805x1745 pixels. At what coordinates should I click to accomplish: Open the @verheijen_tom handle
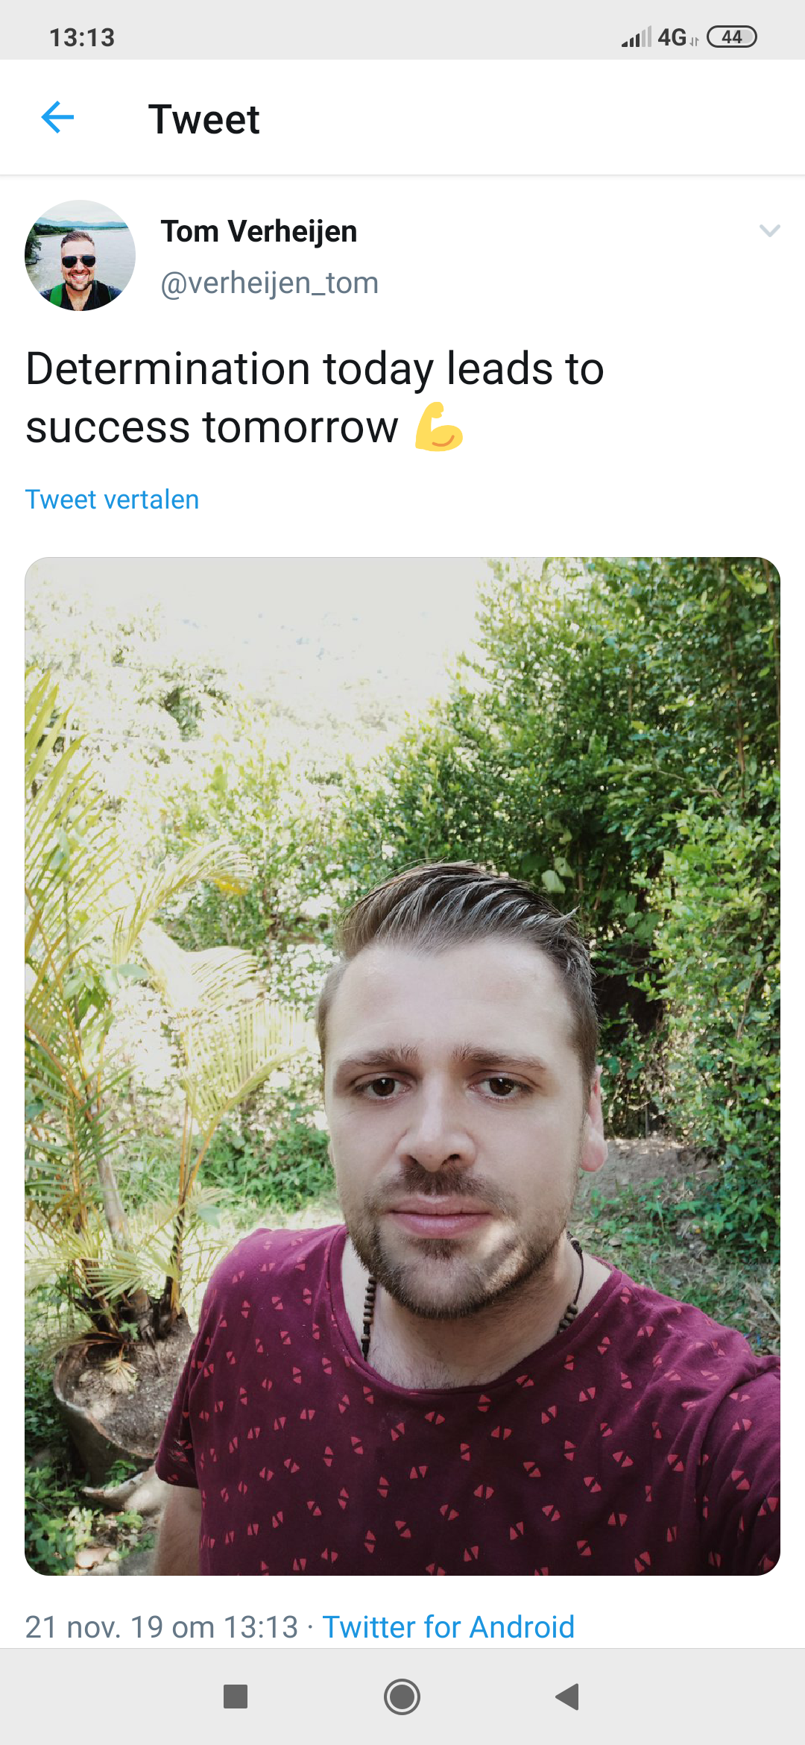(270, 283)
